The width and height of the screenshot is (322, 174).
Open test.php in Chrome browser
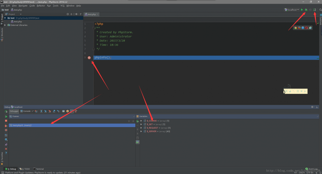pos(295,28)
